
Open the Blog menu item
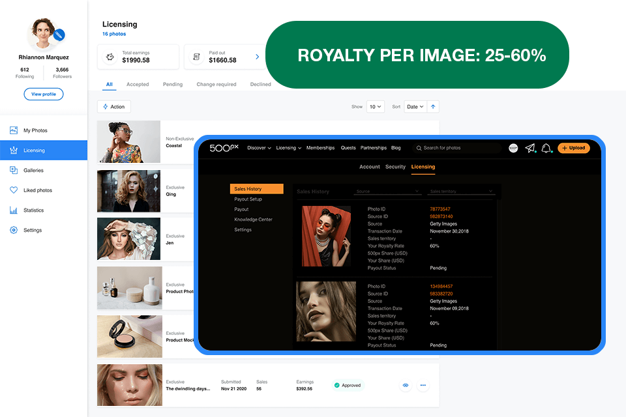pyautogui.click(x=396, y=148)
